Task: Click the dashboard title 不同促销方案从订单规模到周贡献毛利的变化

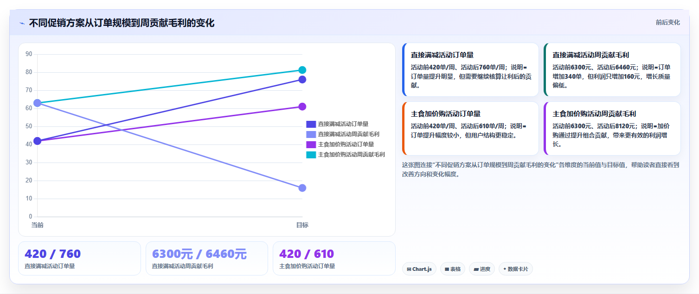Action: (122, 23)
